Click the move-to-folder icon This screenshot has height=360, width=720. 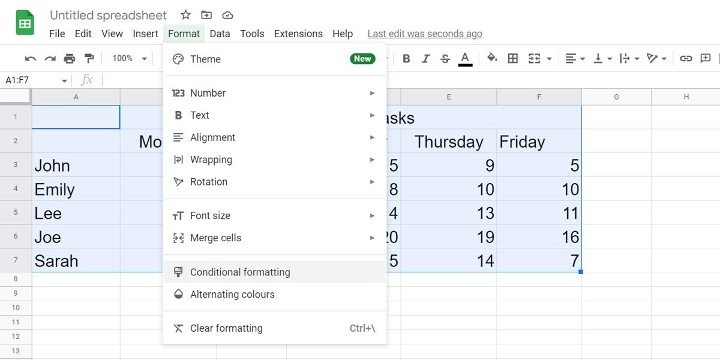click(206, 15)
